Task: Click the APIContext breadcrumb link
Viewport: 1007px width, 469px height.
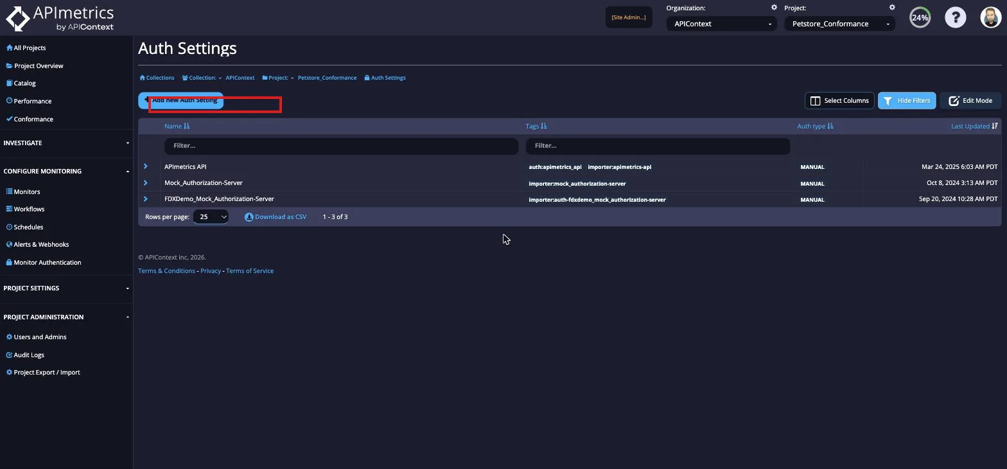Action: (240, 78)
